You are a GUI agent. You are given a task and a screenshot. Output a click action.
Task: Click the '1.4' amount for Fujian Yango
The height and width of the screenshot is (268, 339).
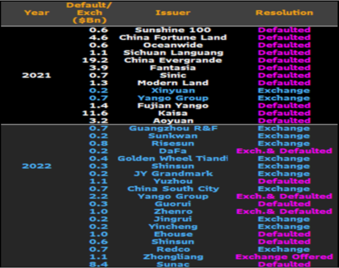tap(98, 106)
